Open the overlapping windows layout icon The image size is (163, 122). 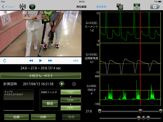120,7
